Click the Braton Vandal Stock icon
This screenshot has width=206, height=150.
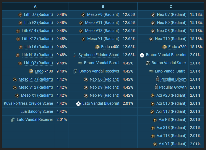[148, 63]
